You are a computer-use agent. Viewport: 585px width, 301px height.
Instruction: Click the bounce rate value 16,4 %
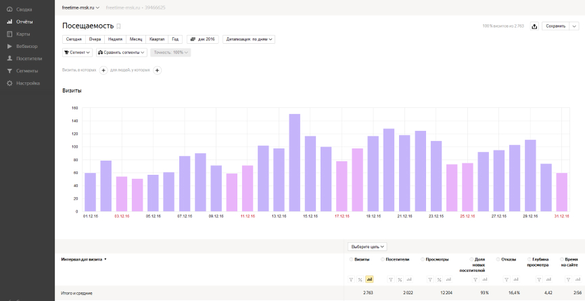513,293
